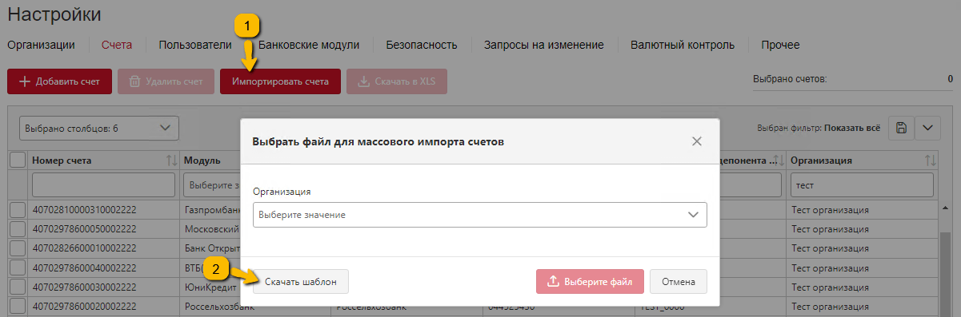Check the row 40702978600040002222
The image size is (961, 317).
click(x=18, y=267)
